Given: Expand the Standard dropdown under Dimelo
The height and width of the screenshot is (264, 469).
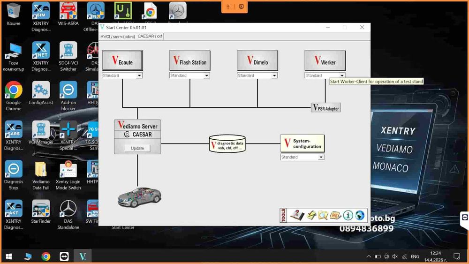Looking at the screenshot, I should (274, 75).
